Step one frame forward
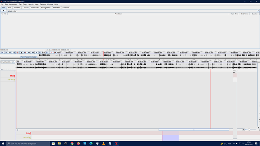The height and width of the screenshot is (146, 260). pos(29,52)
